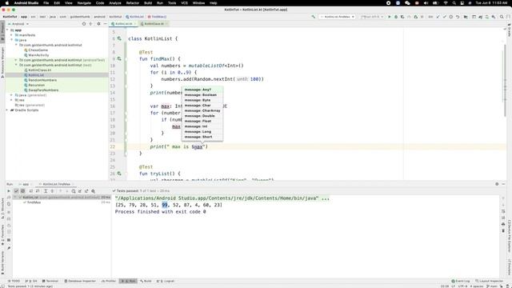Click the Run panel settings gear
The width and height of the screenshot is (512, 288).
point(497,184)
